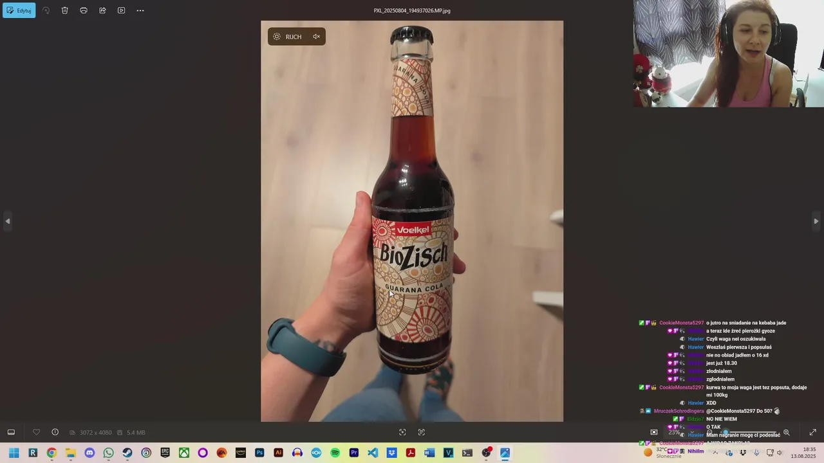
Task: Open the Windows Start menu
Action: 14,453
